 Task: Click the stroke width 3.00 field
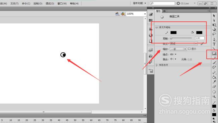coord(200,38)
